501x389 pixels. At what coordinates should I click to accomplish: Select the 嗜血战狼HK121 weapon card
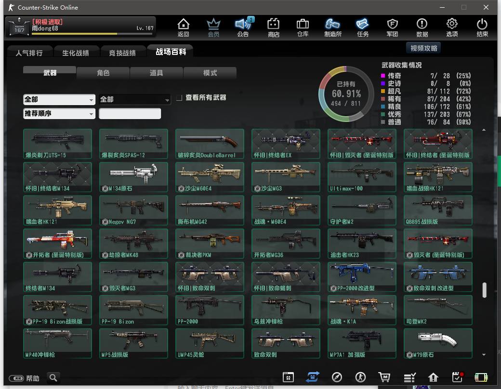coord(438,177)
